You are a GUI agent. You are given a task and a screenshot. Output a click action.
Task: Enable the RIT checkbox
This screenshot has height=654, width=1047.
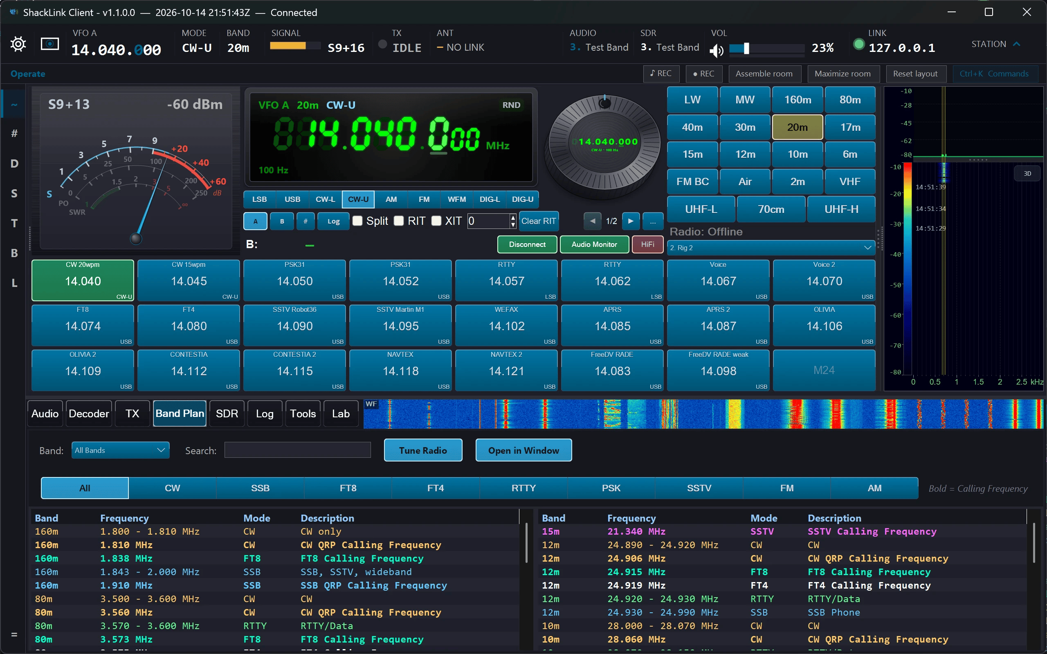pyautogui.click(x=399, y=221)
